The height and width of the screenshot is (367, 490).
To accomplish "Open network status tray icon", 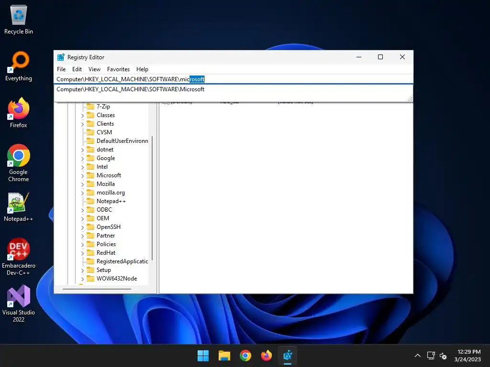I will click(431, 356).
